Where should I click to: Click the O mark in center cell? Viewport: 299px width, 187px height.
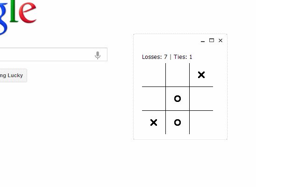178,99
